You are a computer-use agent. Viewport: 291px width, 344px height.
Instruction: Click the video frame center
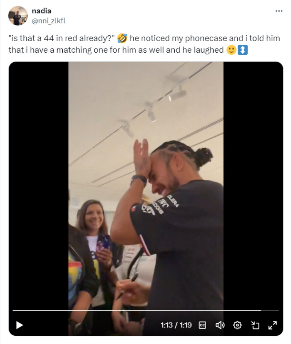point(146,198)
